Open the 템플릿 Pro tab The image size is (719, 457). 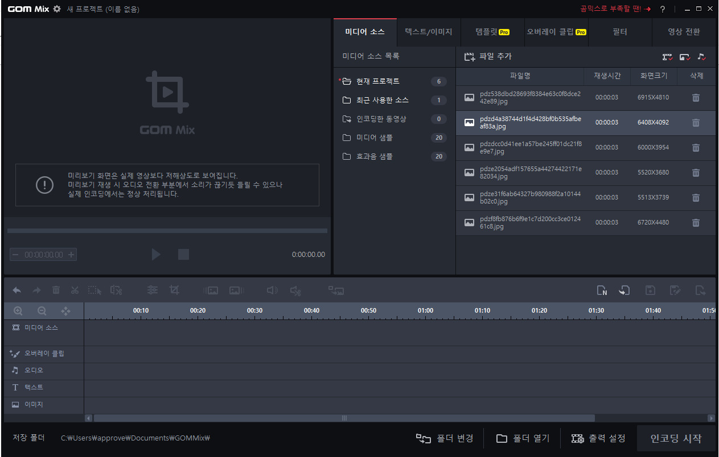tap(492, 32)
